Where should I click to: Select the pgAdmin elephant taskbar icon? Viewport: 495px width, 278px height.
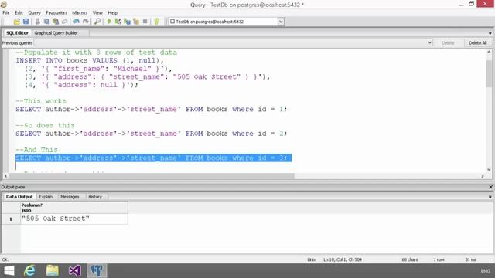pyautogui.click(x=97, y=271)
